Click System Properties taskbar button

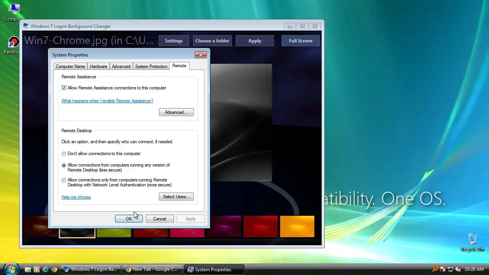[x=214, y=269]
